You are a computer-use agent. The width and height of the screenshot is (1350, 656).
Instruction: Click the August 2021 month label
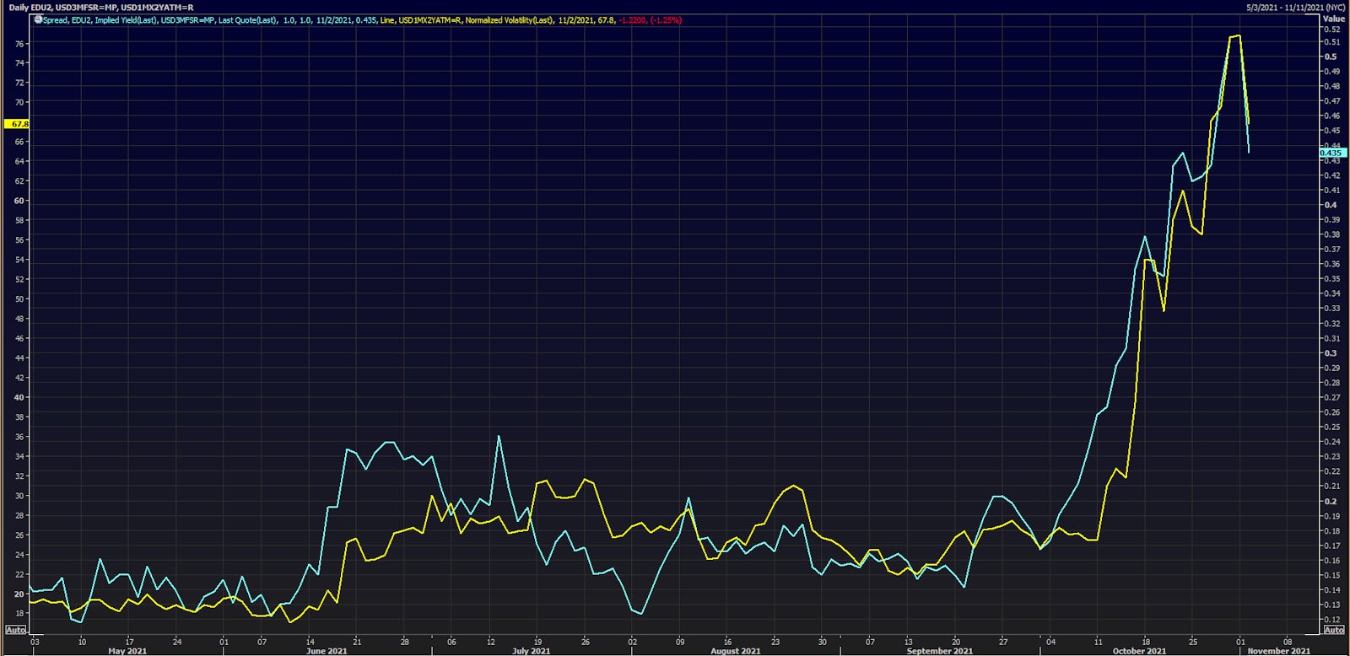tap(735, 651)
